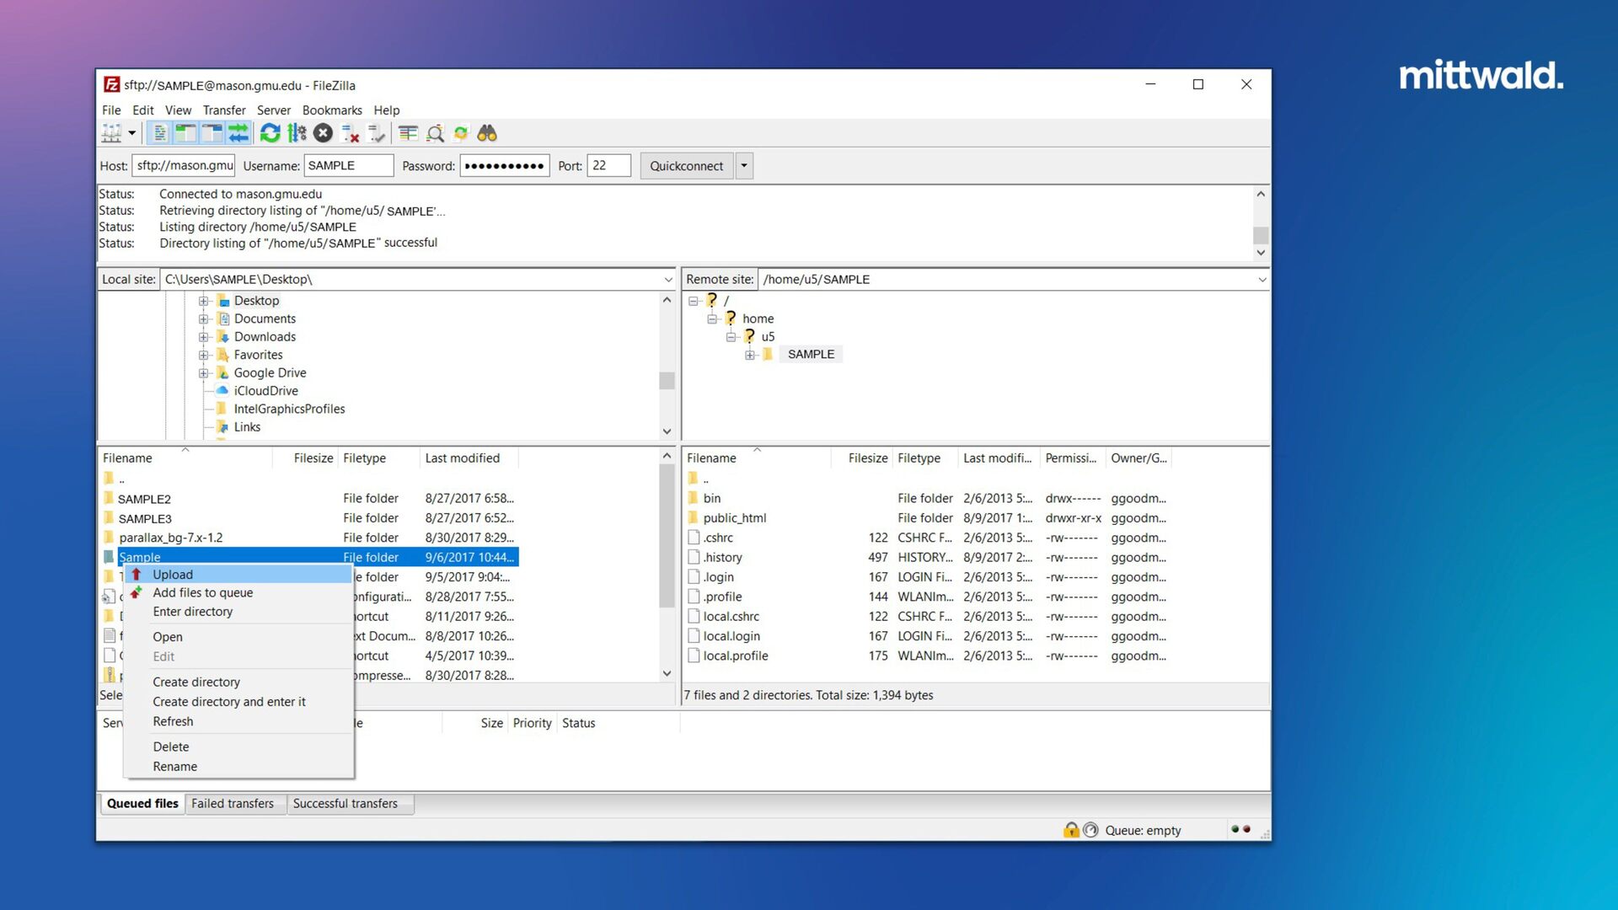Choose Upload from the context menu
This screenshot has height=910, width=1618.
tap(173, 575)
